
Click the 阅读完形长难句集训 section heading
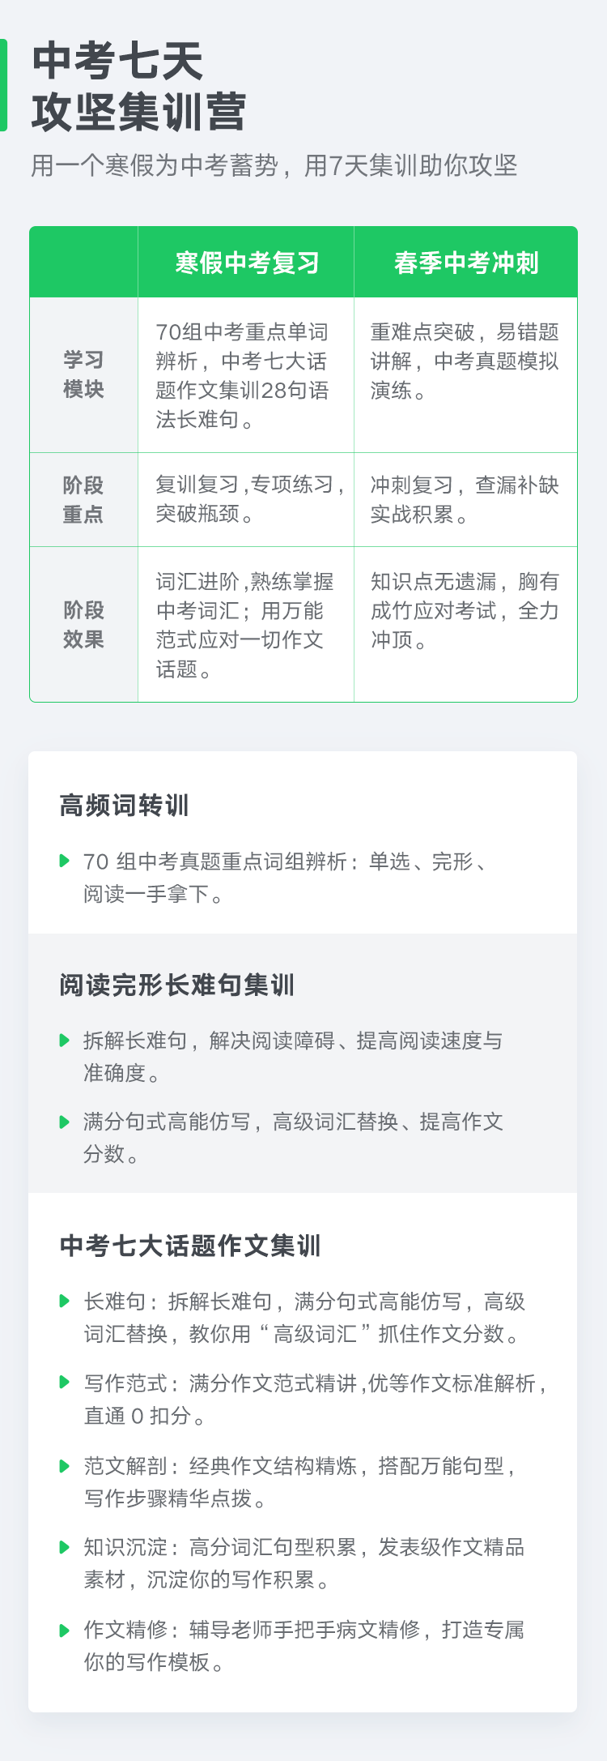[177, 985]
